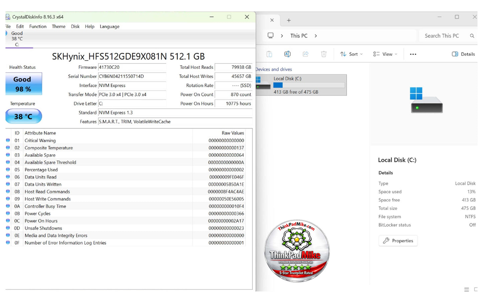483x303 pixels.
Task: Click the Total Host Writes value 45657 GB
Action: click(233, 76)
